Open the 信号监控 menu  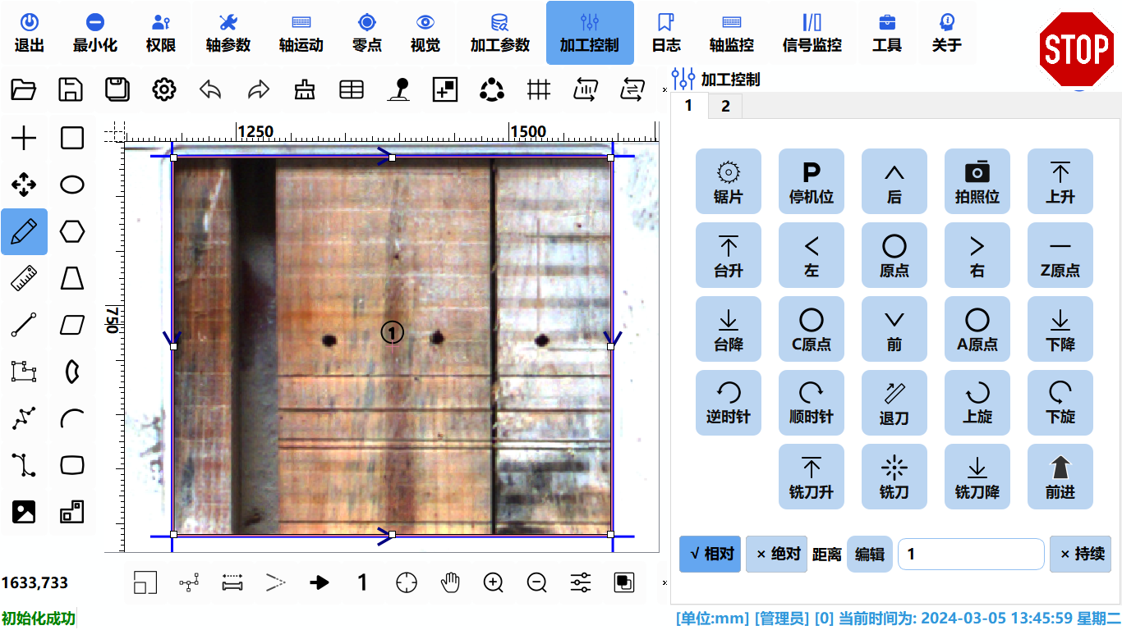(812, 33)
